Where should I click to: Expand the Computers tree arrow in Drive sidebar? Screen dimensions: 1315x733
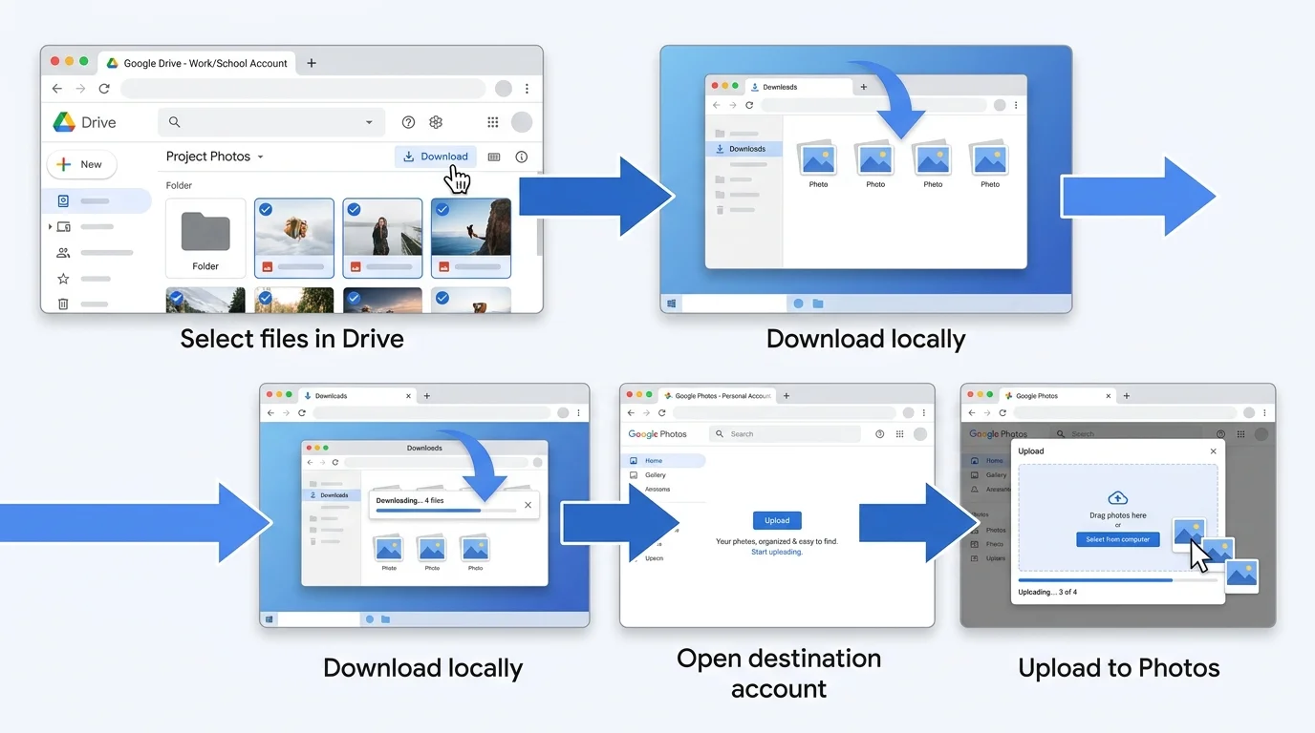pos(50,227)
